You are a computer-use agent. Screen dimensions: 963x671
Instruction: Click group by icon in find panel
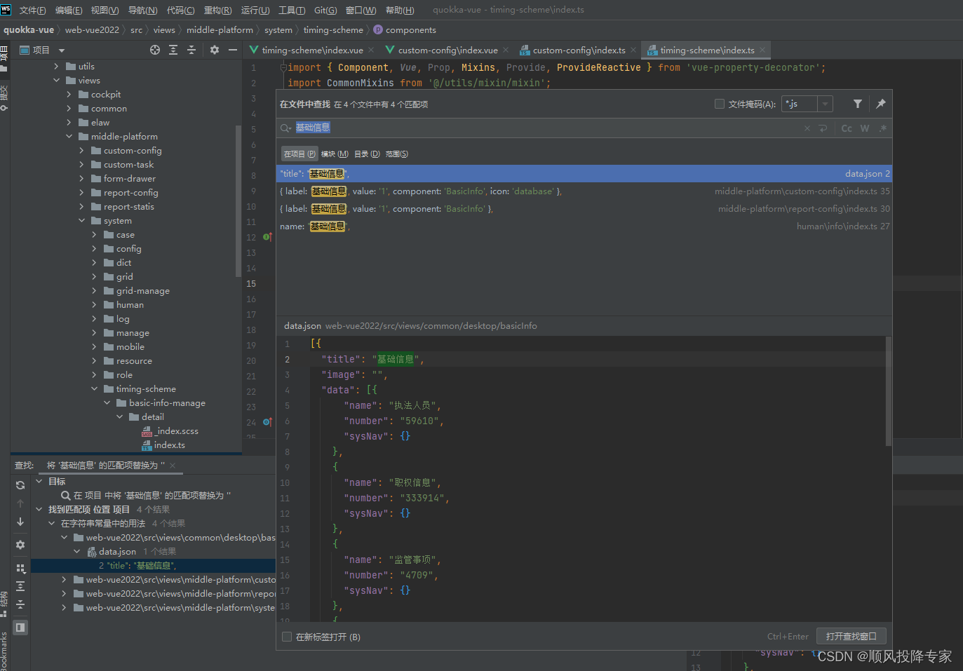20,569
